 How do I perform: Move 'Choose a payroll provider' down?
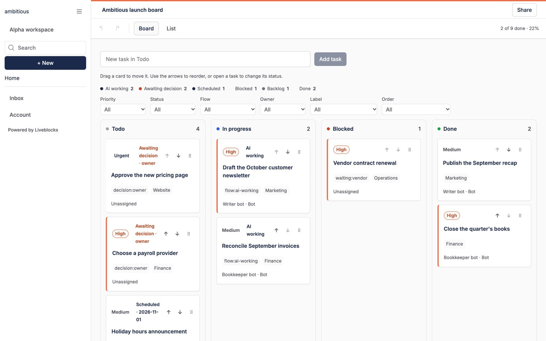177,234
